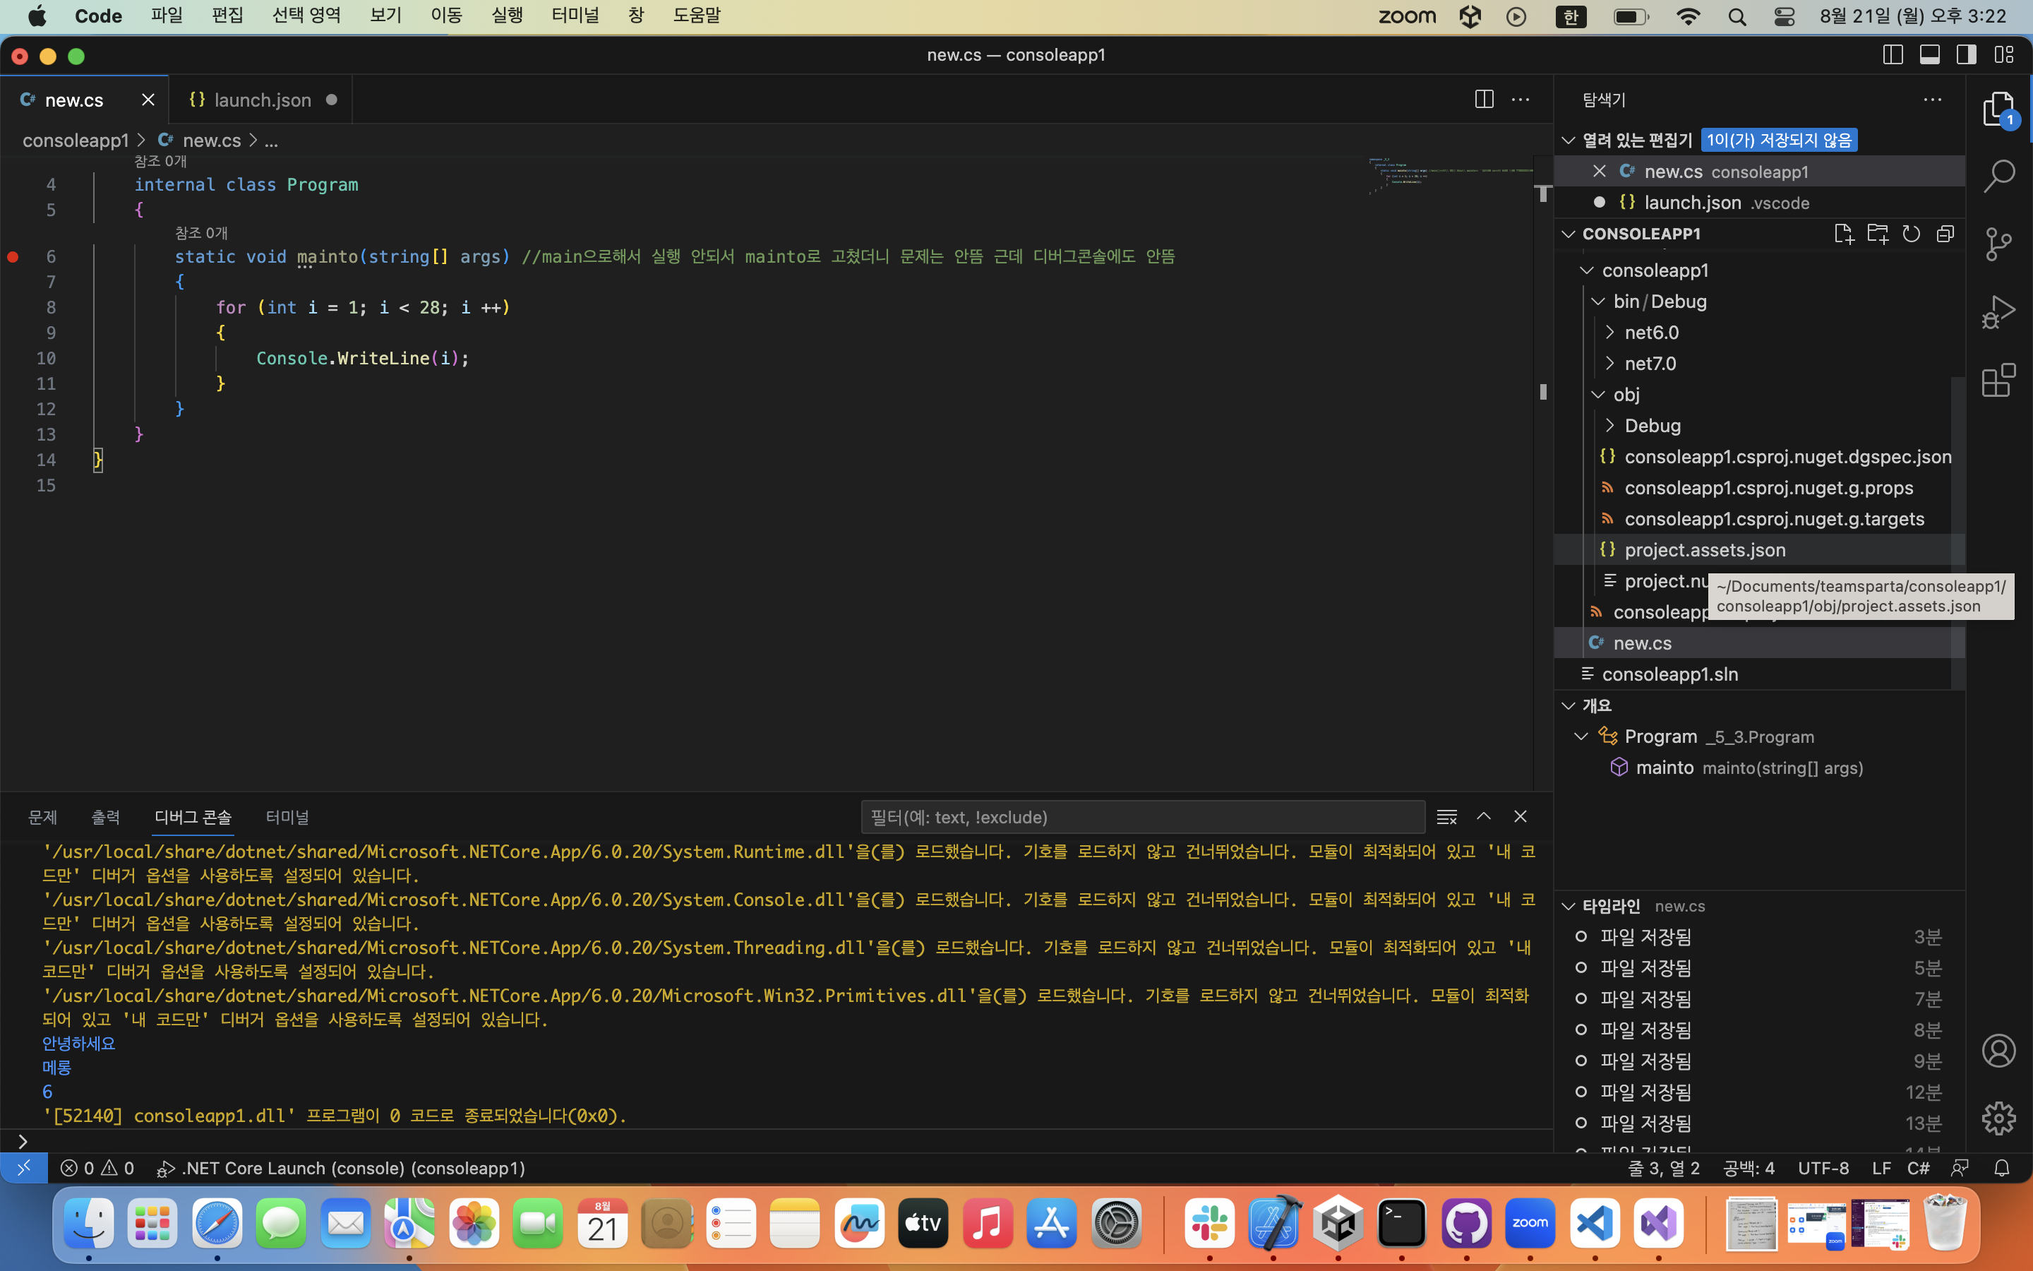Toggle the breakpoint on line 6
The image size is (2033, 1271).
click(13, 256)
